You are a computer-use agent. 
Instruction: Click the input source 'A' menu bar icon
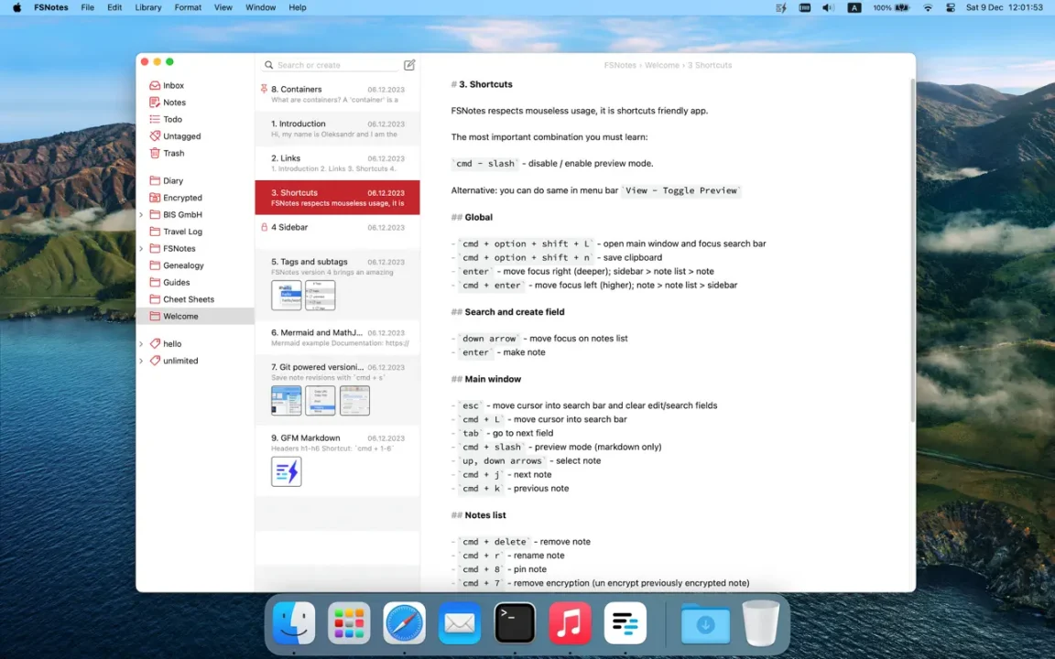tap(854, 7)
